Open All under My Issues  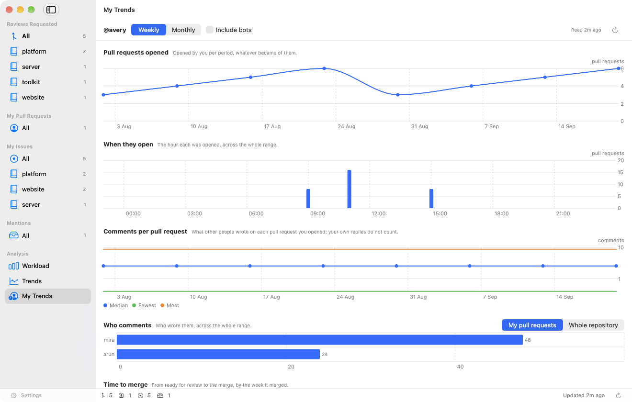tap(48, 159)
